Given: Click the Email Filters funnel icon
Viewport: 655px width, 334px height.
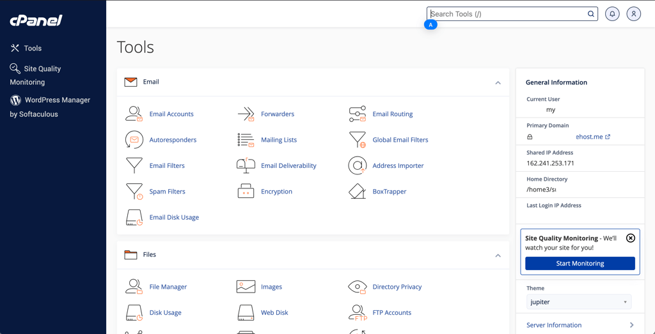Looking at the screenshot, I should pos(134,165).
